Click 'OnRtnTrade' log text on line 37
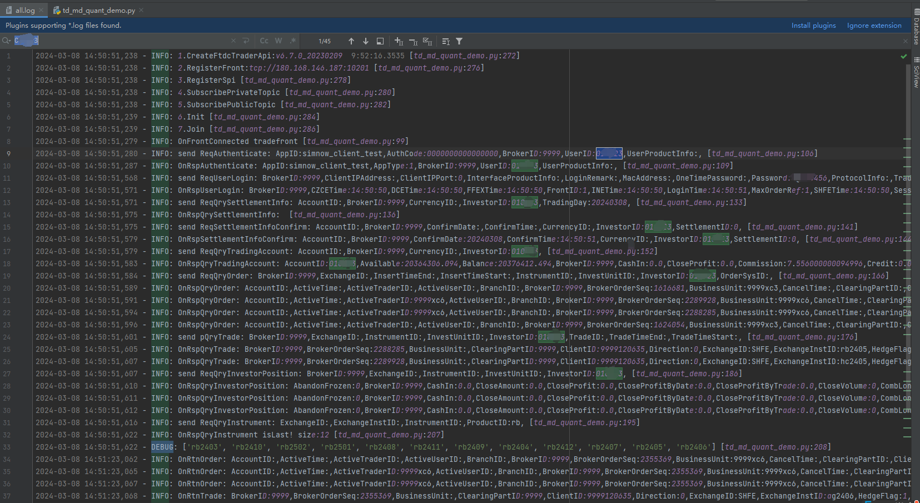Viewport: 920px width, 503px height. (200, 496)
